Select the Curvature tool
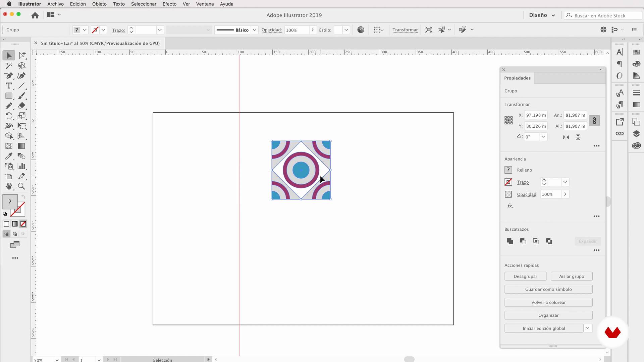644x362 pixels. 22,76
